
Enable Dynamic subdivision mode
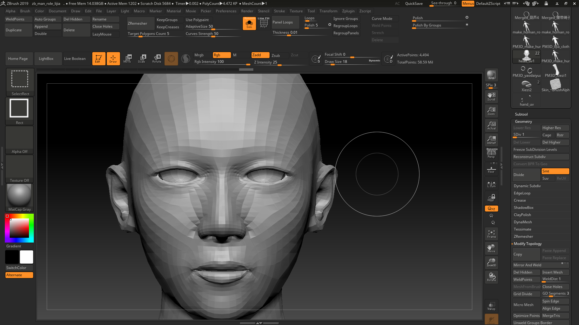click(527, 186)
